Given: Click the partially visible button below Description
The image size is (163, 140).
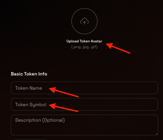Looking at the screenshot, I should [30, 140].
